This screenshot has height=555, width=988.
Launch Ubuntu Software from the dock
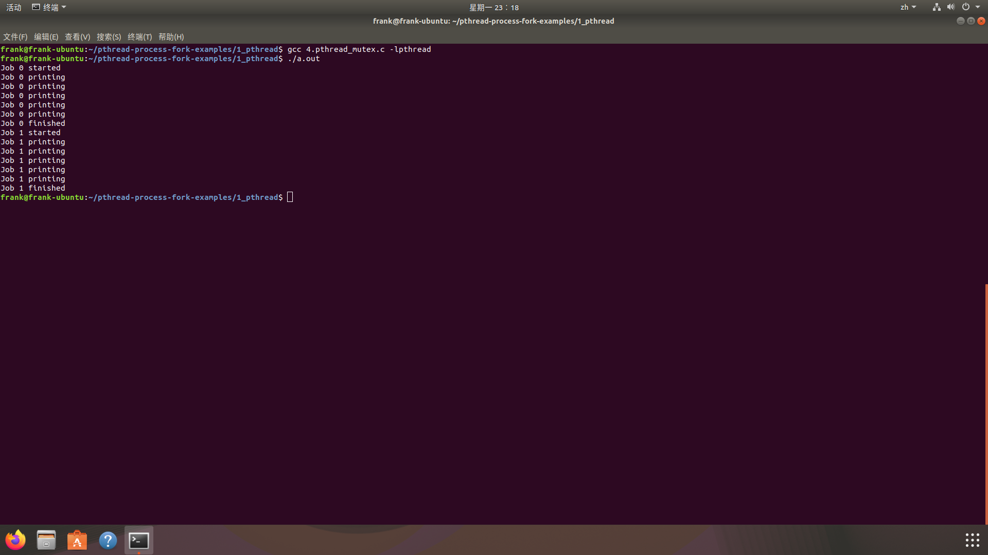pyautogui.click(x=77, y=540)
